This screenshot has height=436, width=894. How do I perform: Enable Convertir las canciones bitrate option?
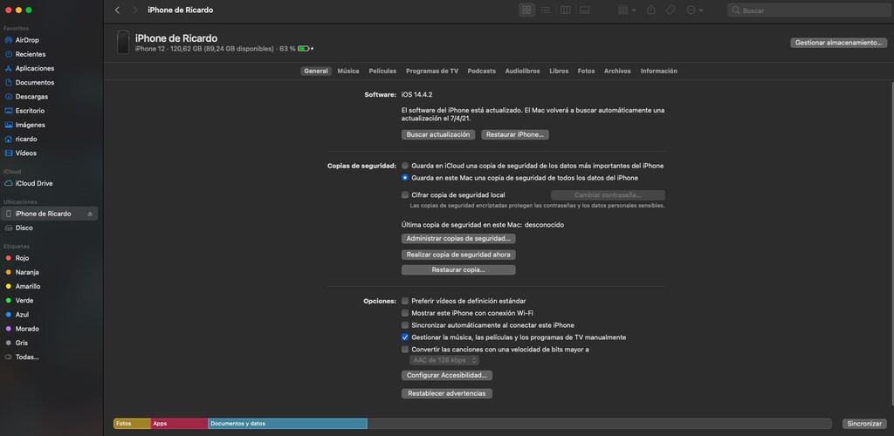point(405,350)
